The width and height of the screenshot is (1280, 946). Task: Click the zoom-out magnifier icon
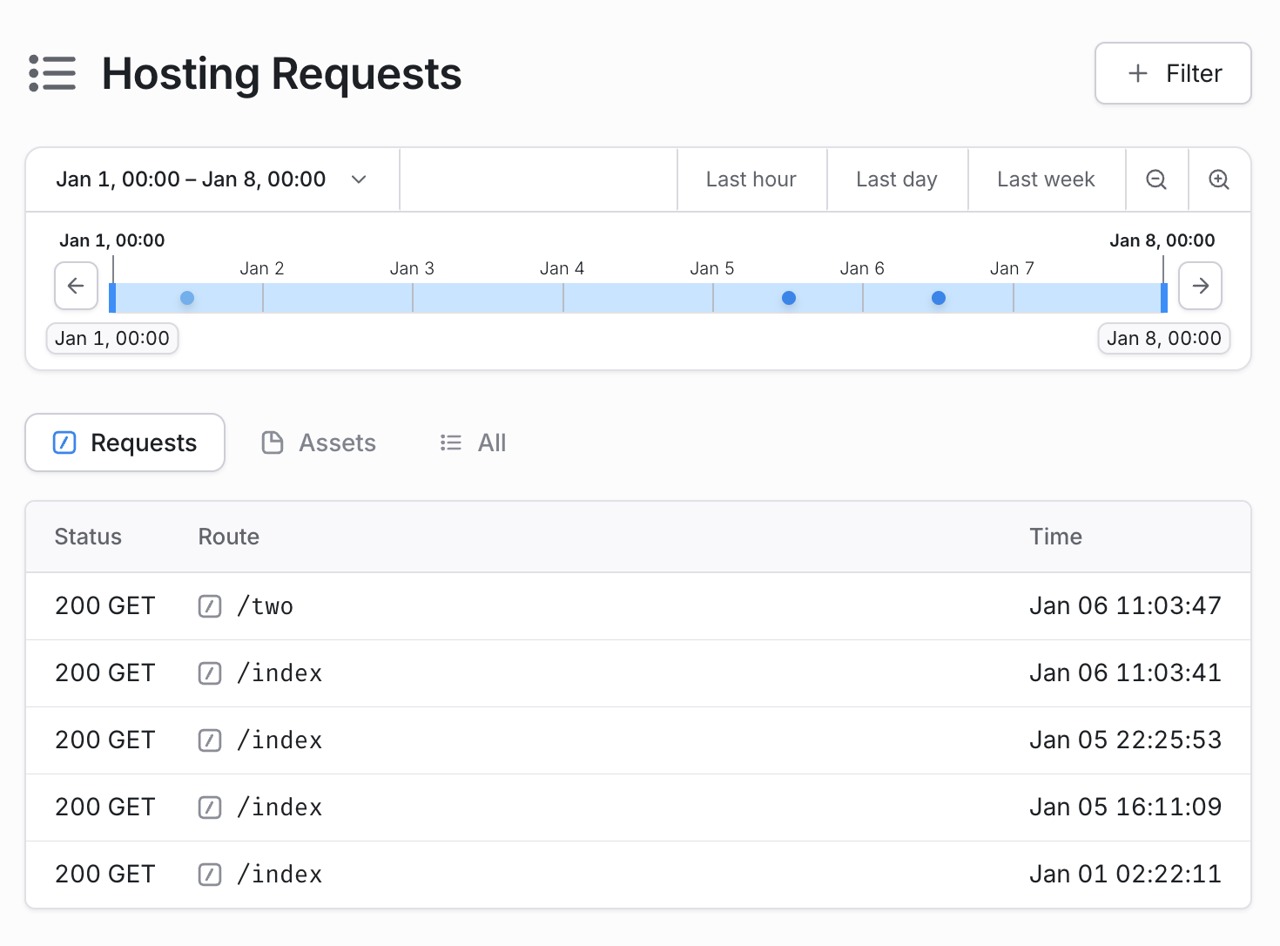coord(1156,179)
